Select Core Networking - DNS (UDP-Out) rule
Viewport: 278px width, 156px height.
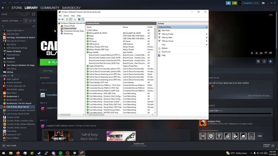tap(102, 94)
